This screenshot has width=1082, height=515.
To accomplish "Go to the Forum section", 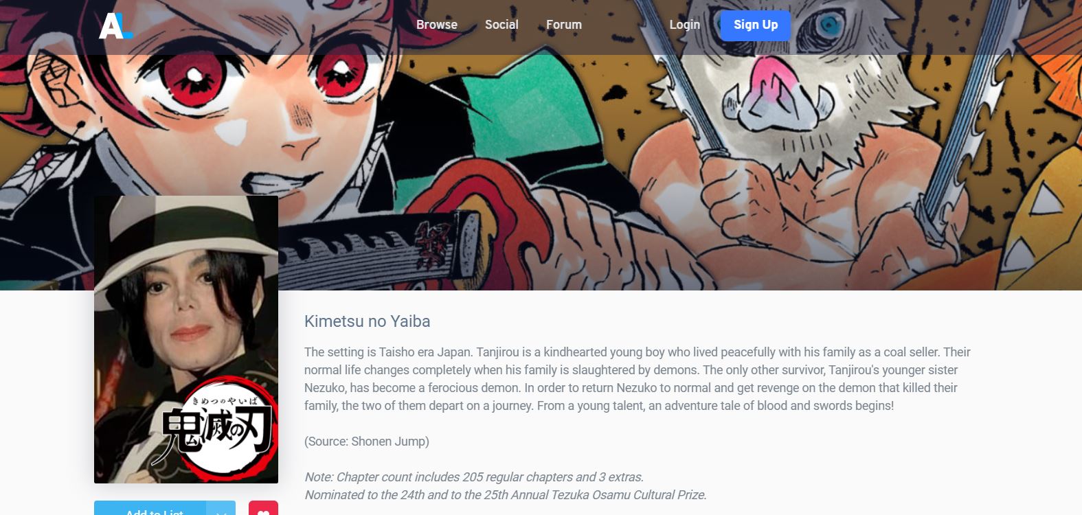I will point(564,25).
